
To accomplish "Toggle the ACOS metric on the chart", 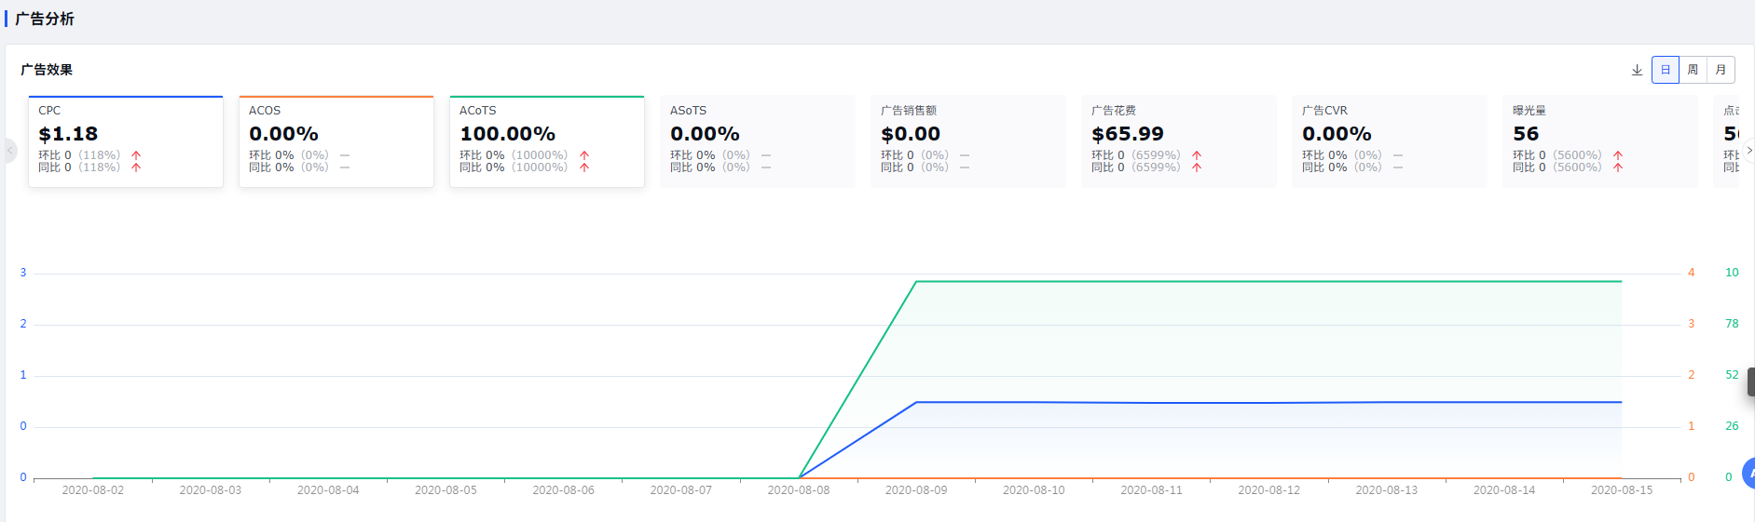I will point(336,141).
